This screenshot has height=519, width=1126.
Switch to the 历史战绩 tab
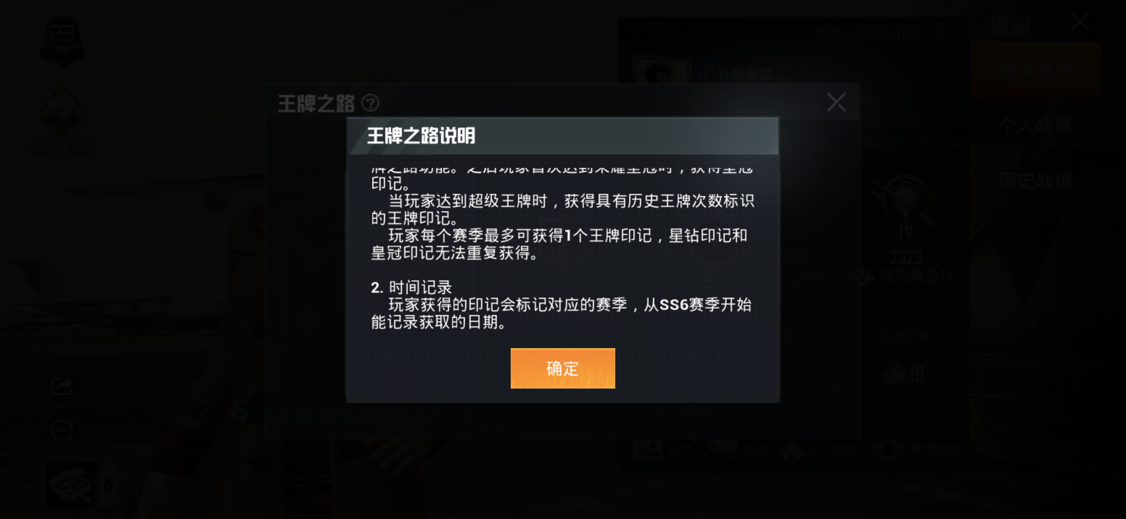pyautogui.click(x=1036, y=181)
